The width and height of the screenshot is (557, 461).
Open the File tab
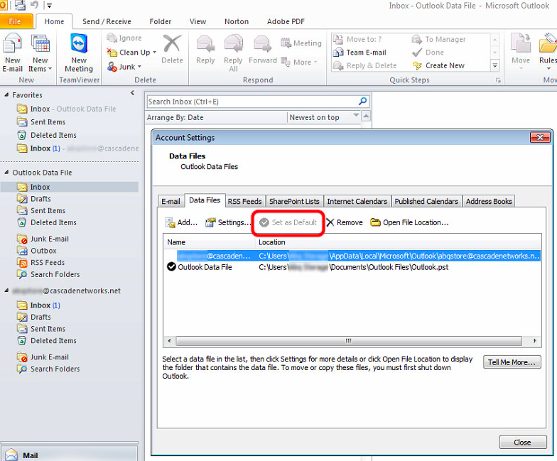tap(16, 21)
